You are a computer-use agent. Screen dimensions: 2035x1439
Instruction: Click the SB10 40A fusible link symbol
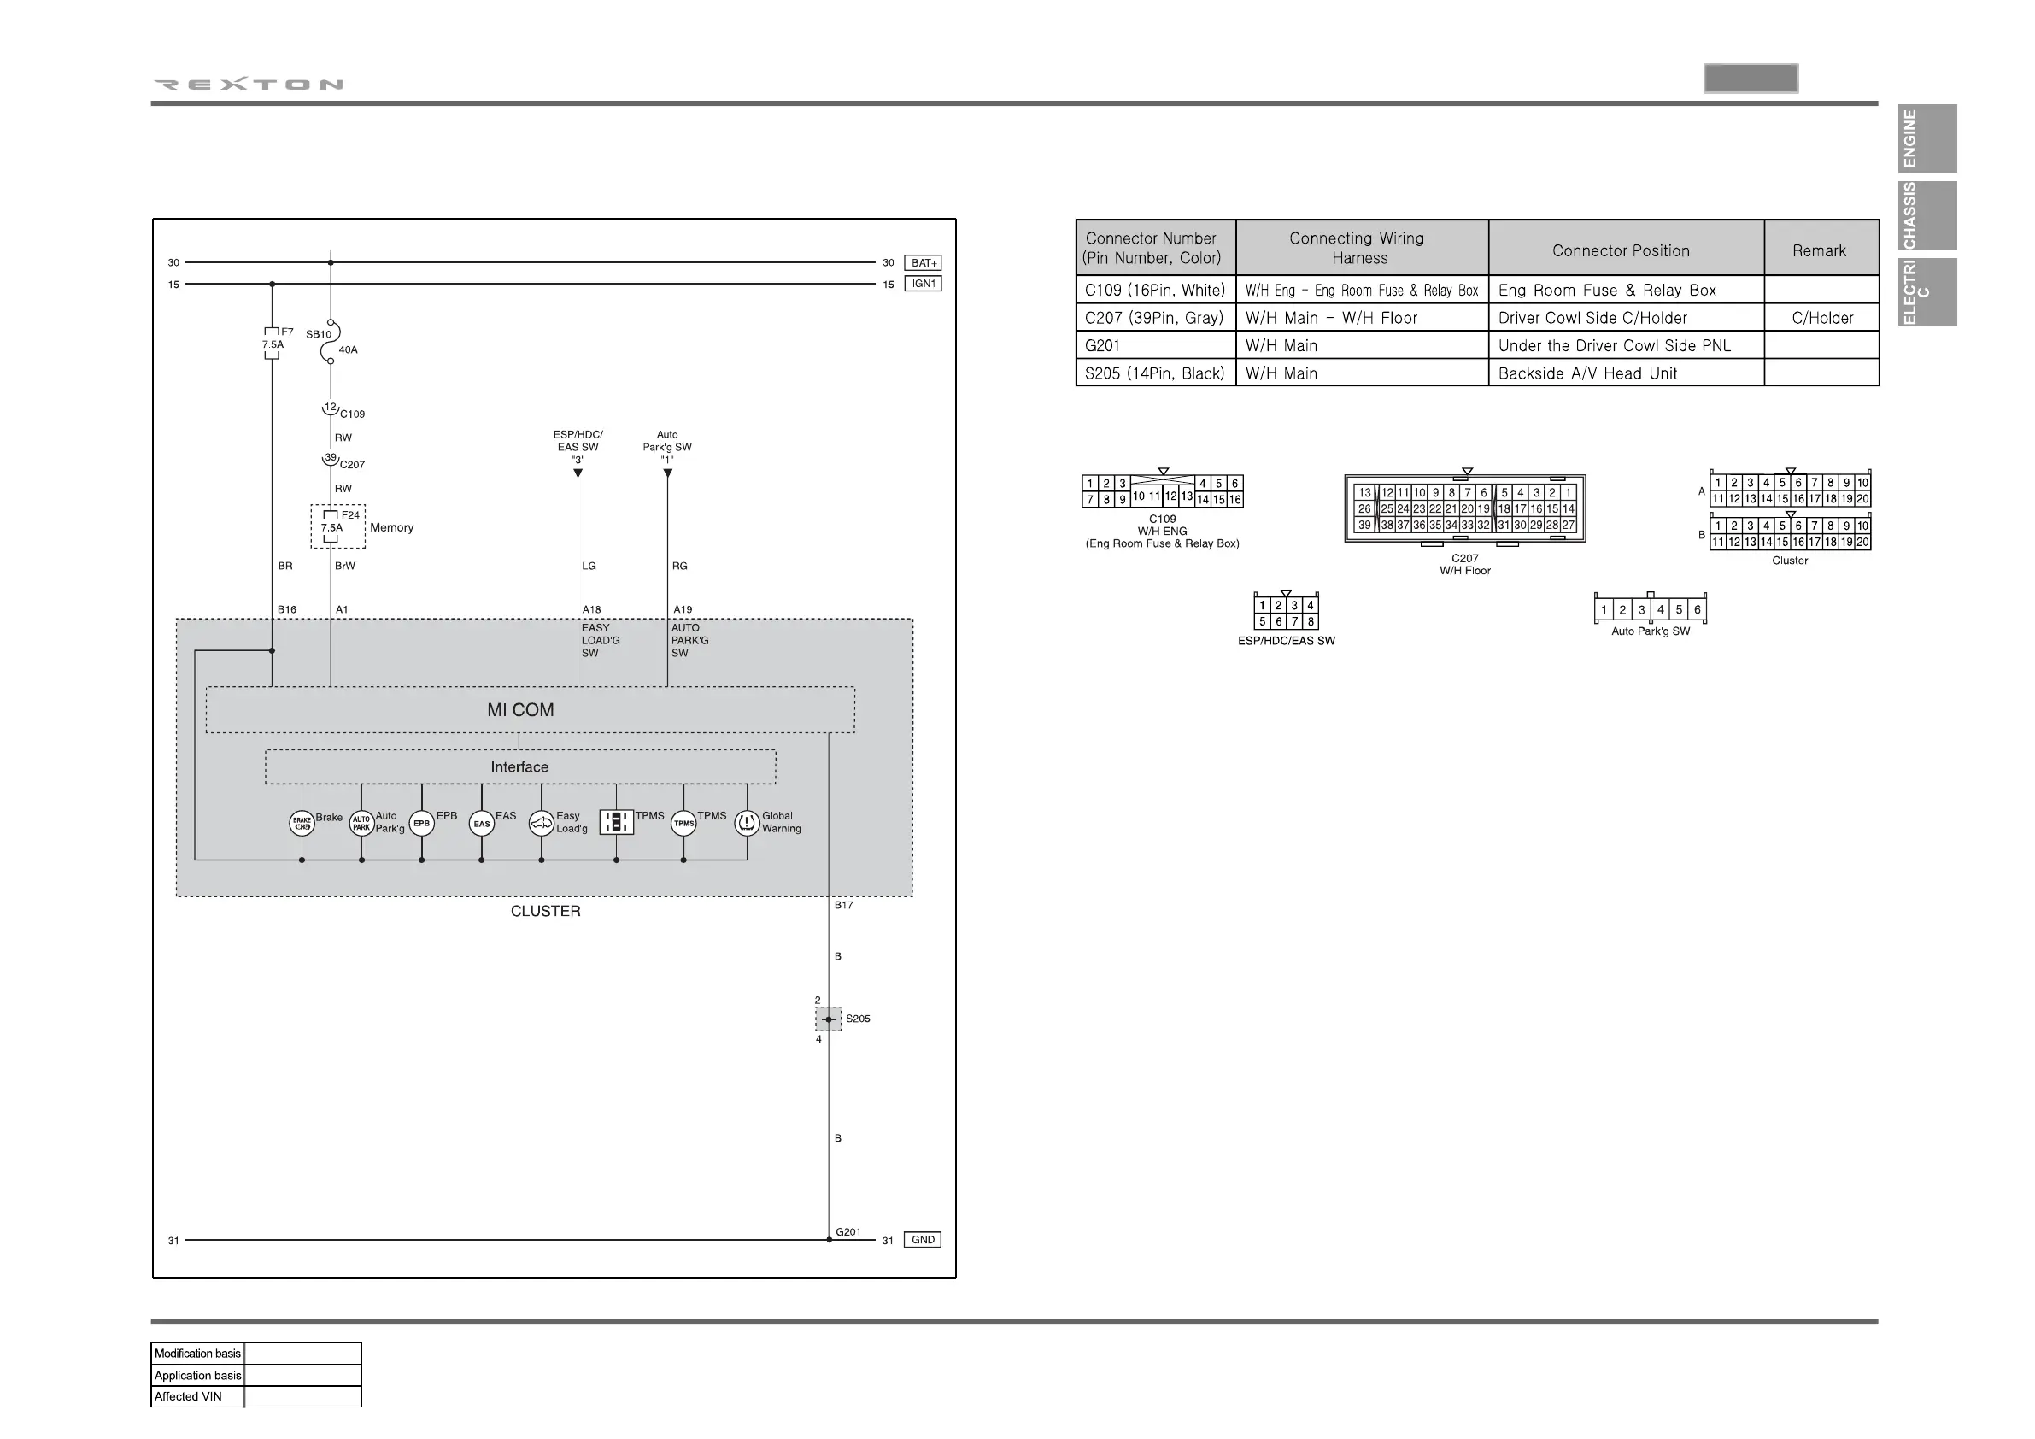(331, 341)
